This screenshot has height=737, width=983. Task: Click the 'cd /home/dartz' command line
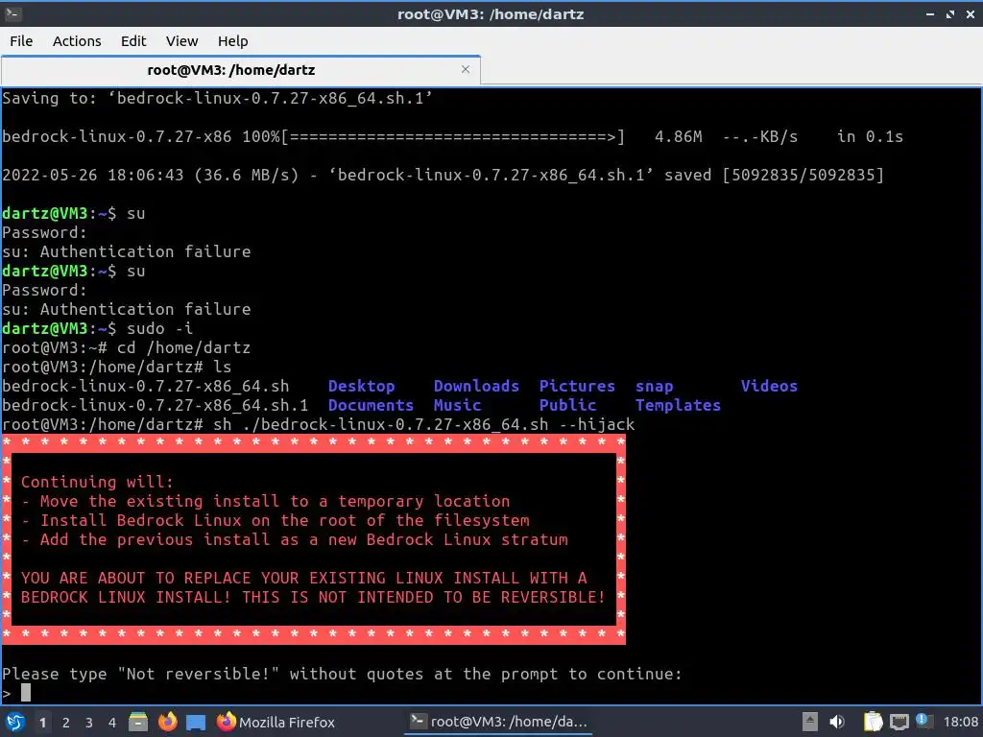point(126,347)
